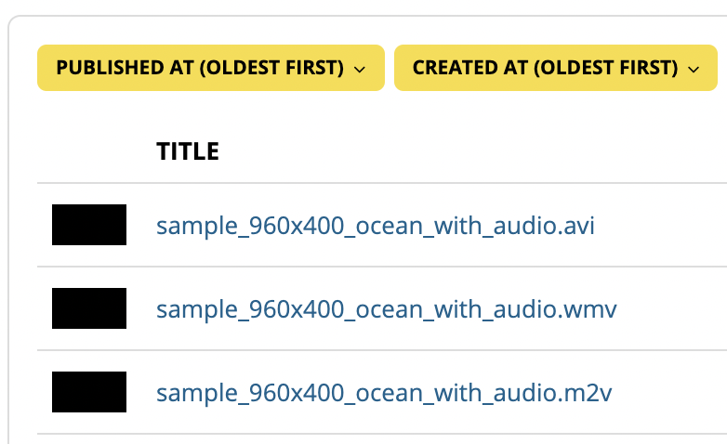Click the chevron arrow beside Published At
Image resolution: width=727 pixels, height=444 pixels.
pos(360,70)
